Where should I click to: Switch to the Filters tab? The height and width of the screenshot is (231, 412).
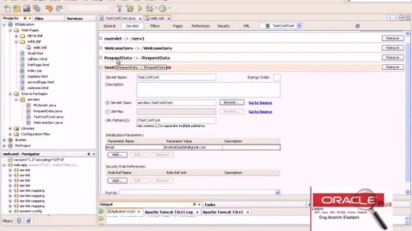(x=154, y=26)
